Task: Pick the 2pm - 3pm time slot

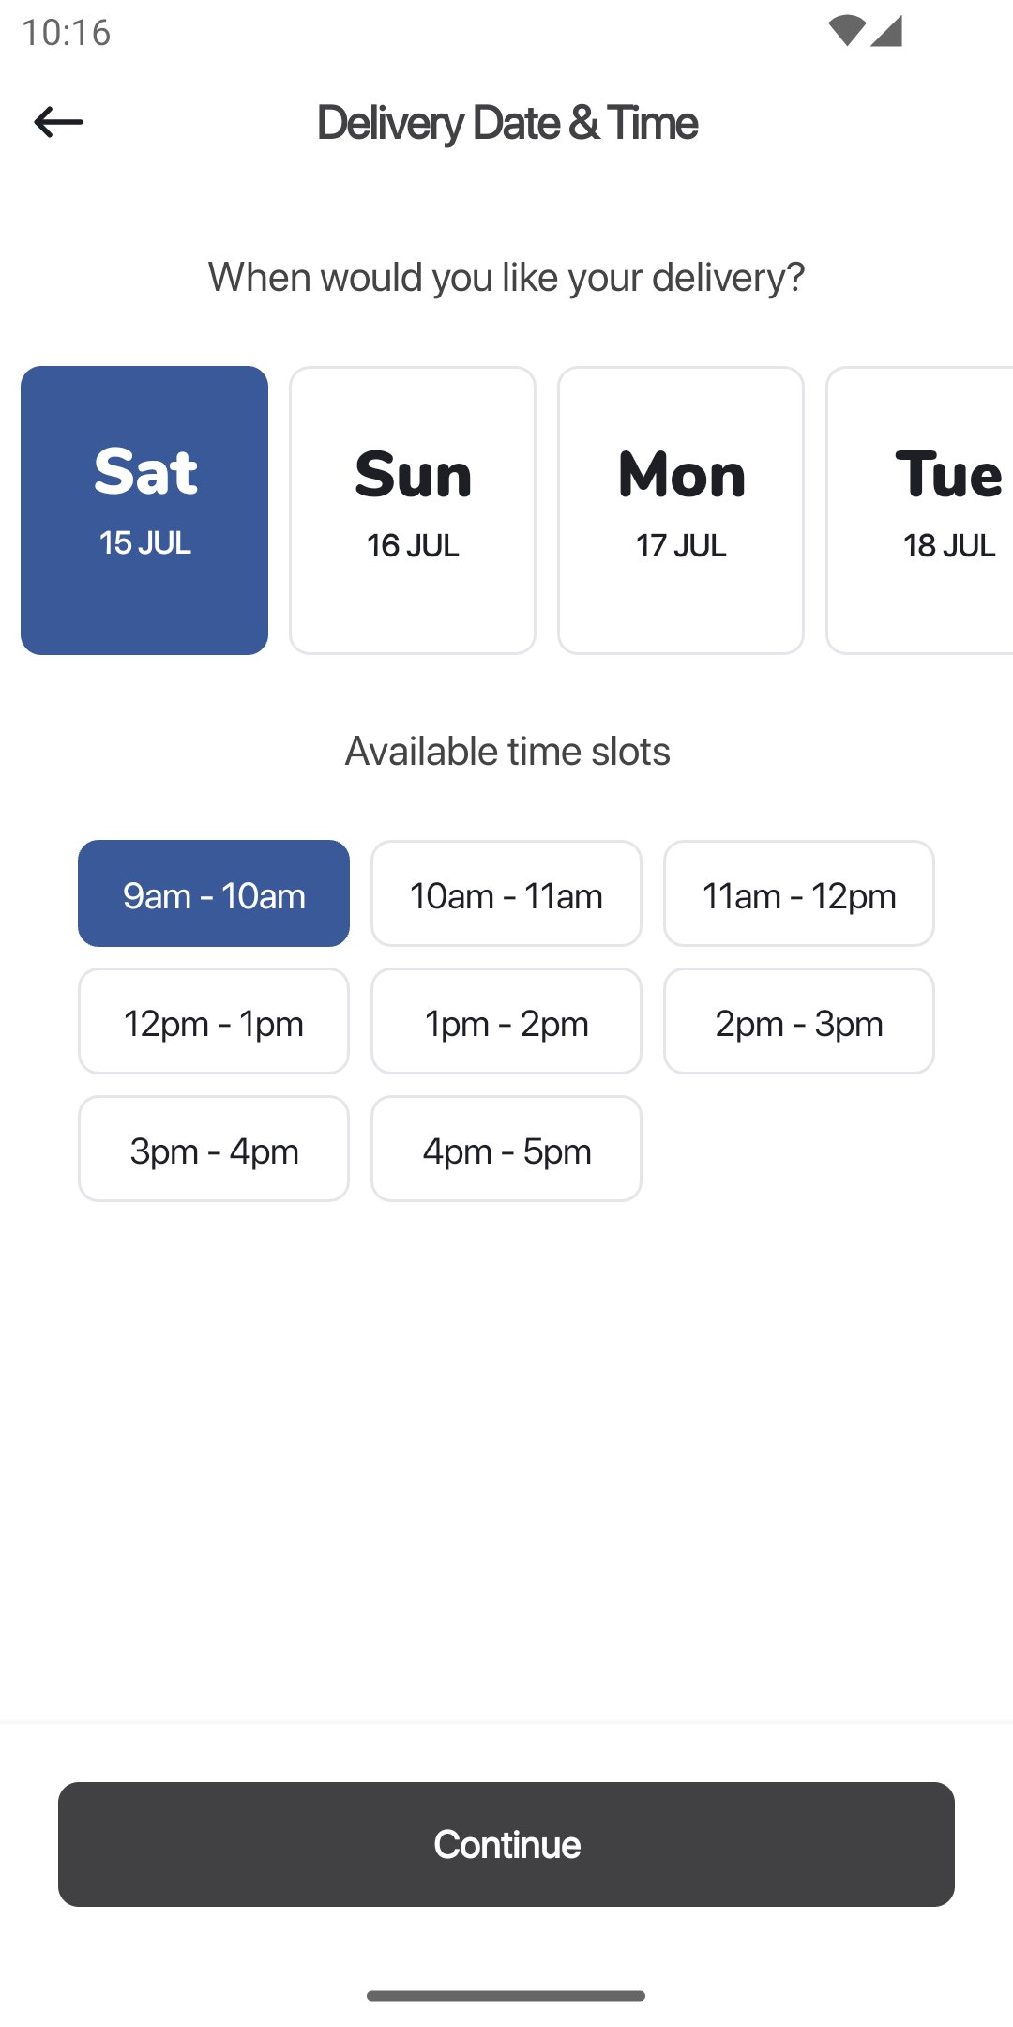Action: coord(799,1021)
